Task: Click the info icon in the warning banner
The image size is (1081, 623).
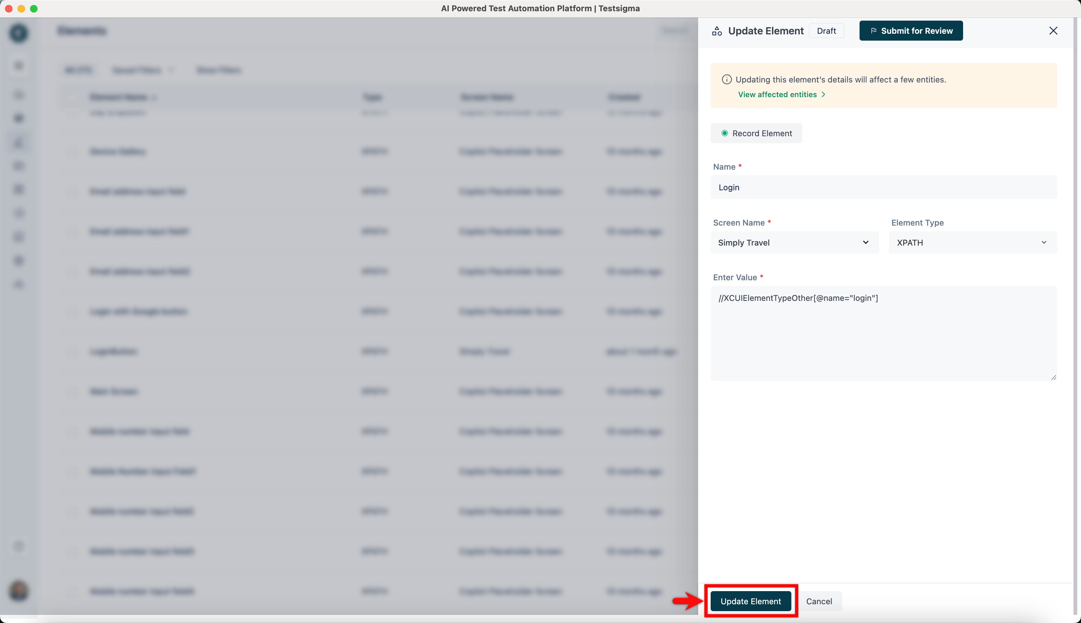Action: pyautogui.click(x=726, y=80)
